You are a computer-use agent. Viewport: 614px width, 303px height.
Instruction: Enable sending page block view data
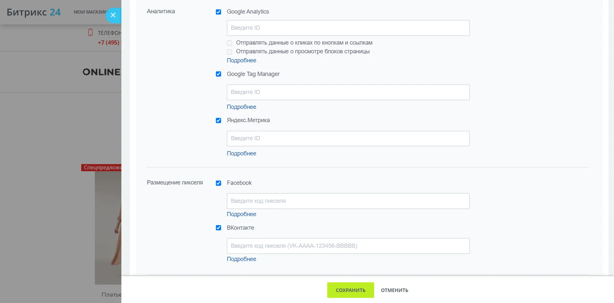[229, 52]
